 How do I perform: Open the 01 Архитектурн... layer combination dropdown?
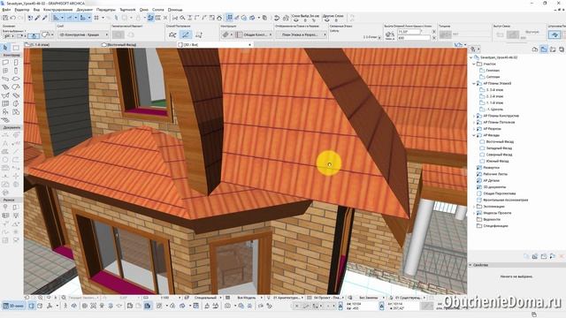[287, 298]
